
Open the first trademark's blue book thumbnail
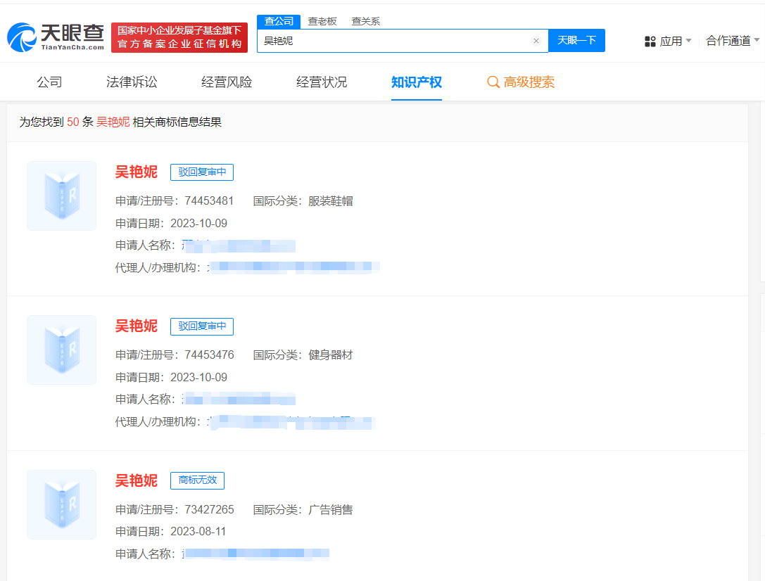(x=61, y=196)
